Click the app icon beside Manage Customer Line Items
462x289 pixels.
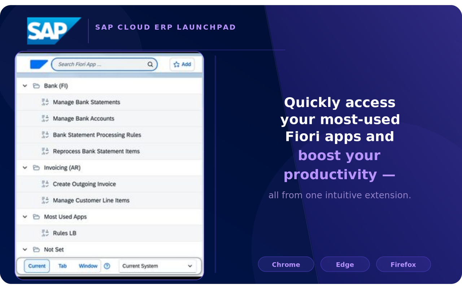click(45, 200)
